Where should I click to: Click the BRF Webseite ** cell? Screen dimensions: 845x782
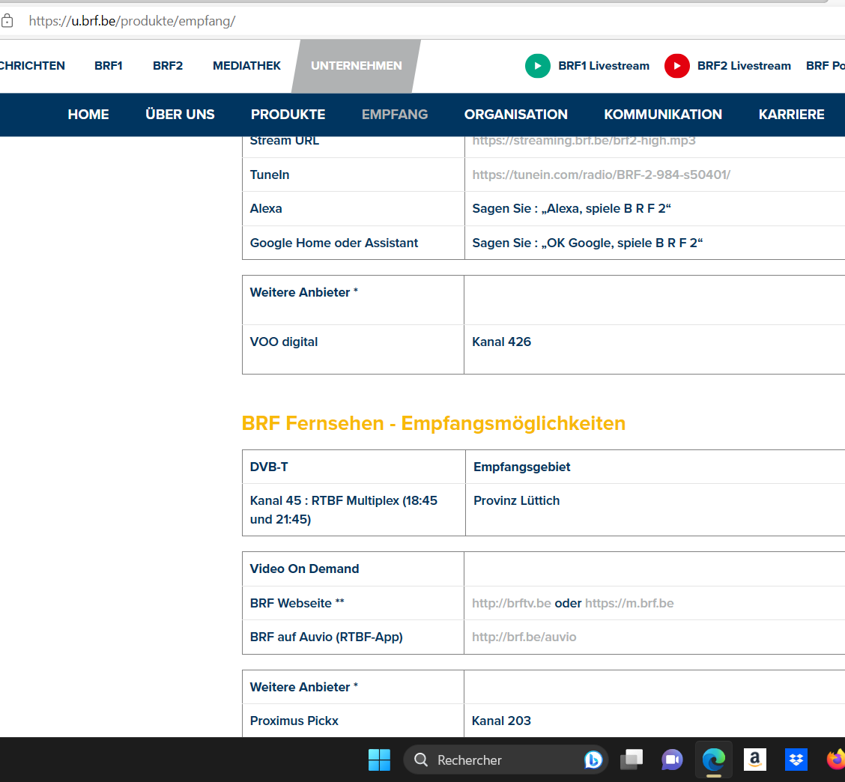(353, 603)
